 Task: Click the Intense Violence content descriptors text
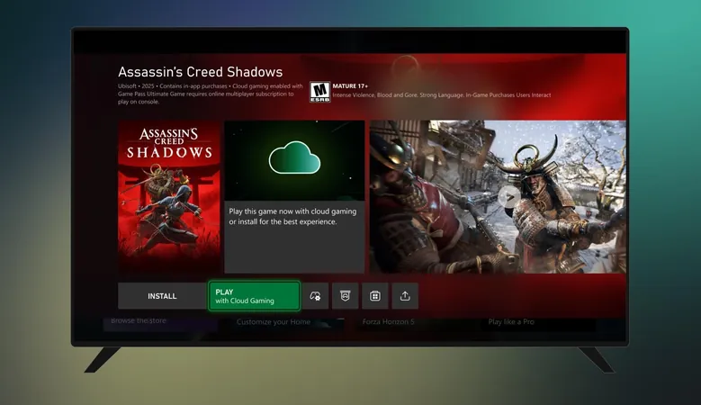pyautogui.click(x=441, y=95)
